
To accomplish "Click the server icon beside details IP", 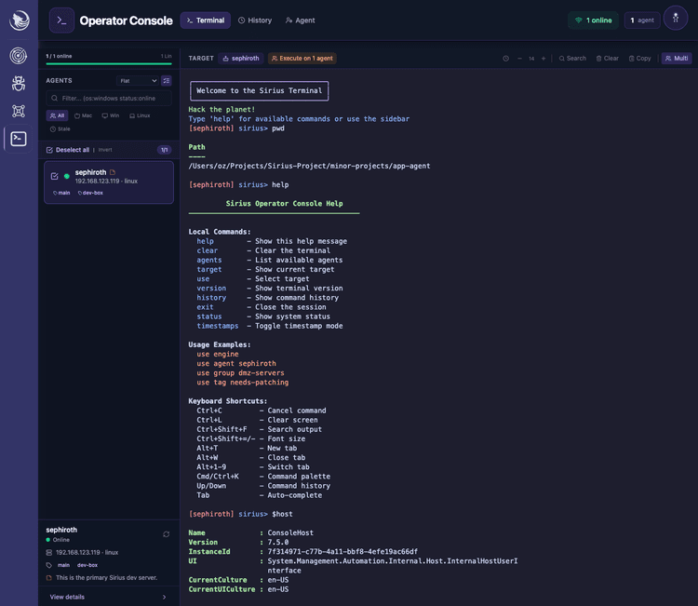I will [x=49, y=553].
